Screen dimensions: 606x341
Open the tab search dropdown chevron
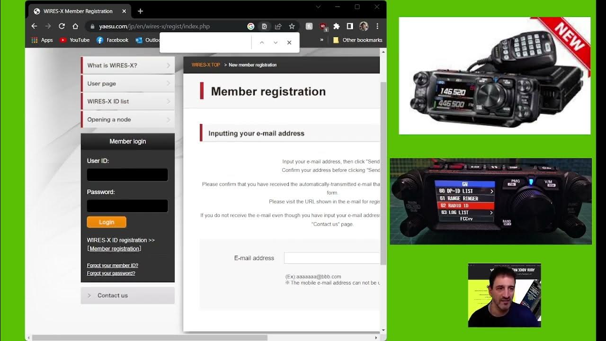tap(318, 7)
